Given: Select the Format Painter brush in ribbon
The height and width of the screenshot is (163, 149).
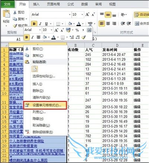Looking at the screenshot, I should coord(15,26).
